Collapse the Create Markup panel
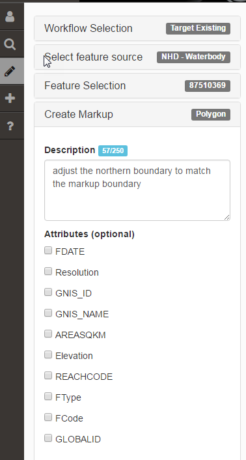The image size is (246, 460). 137,115
